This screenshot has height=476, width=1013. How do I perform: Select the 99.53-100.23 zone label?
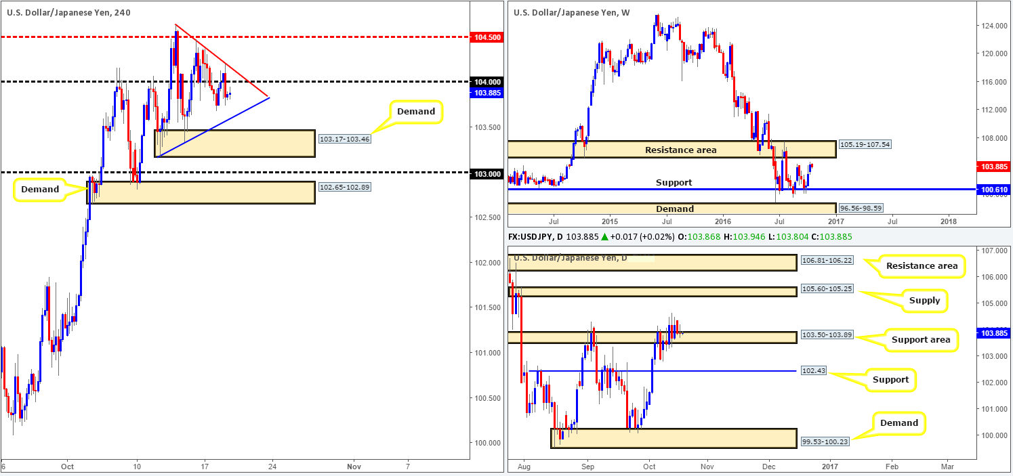825,441
